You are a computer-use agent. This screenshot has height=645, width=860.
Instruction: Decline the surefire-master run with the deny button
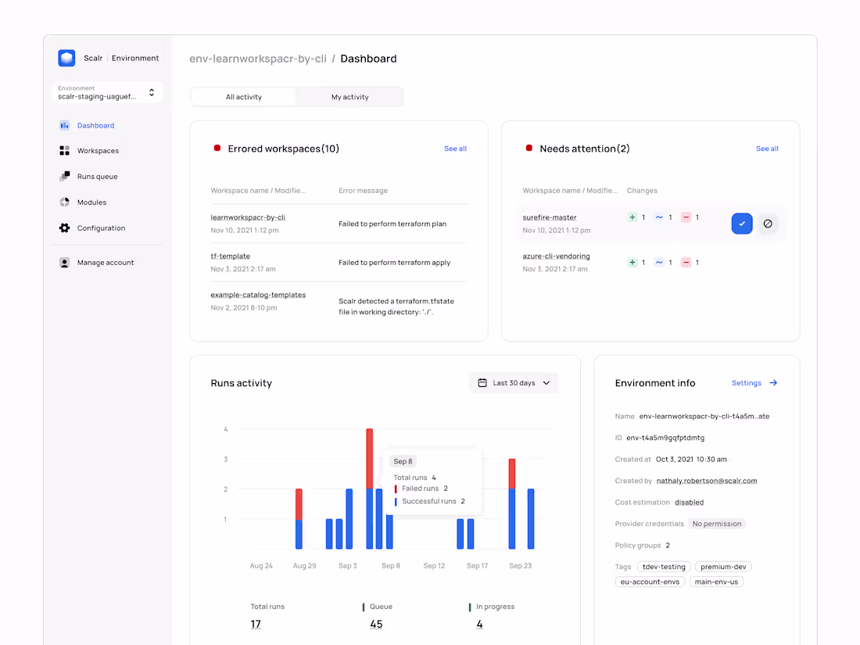(x=768, y=224)
